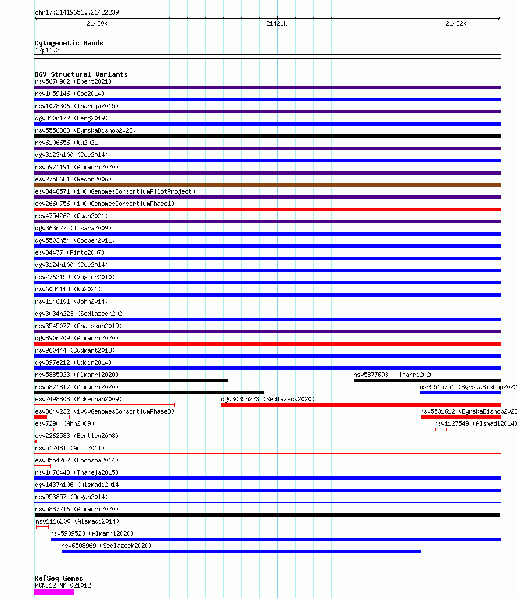Click the dgv363n27 (Itsara2009) label
517x598 pixels.
[x=73, y=228]
